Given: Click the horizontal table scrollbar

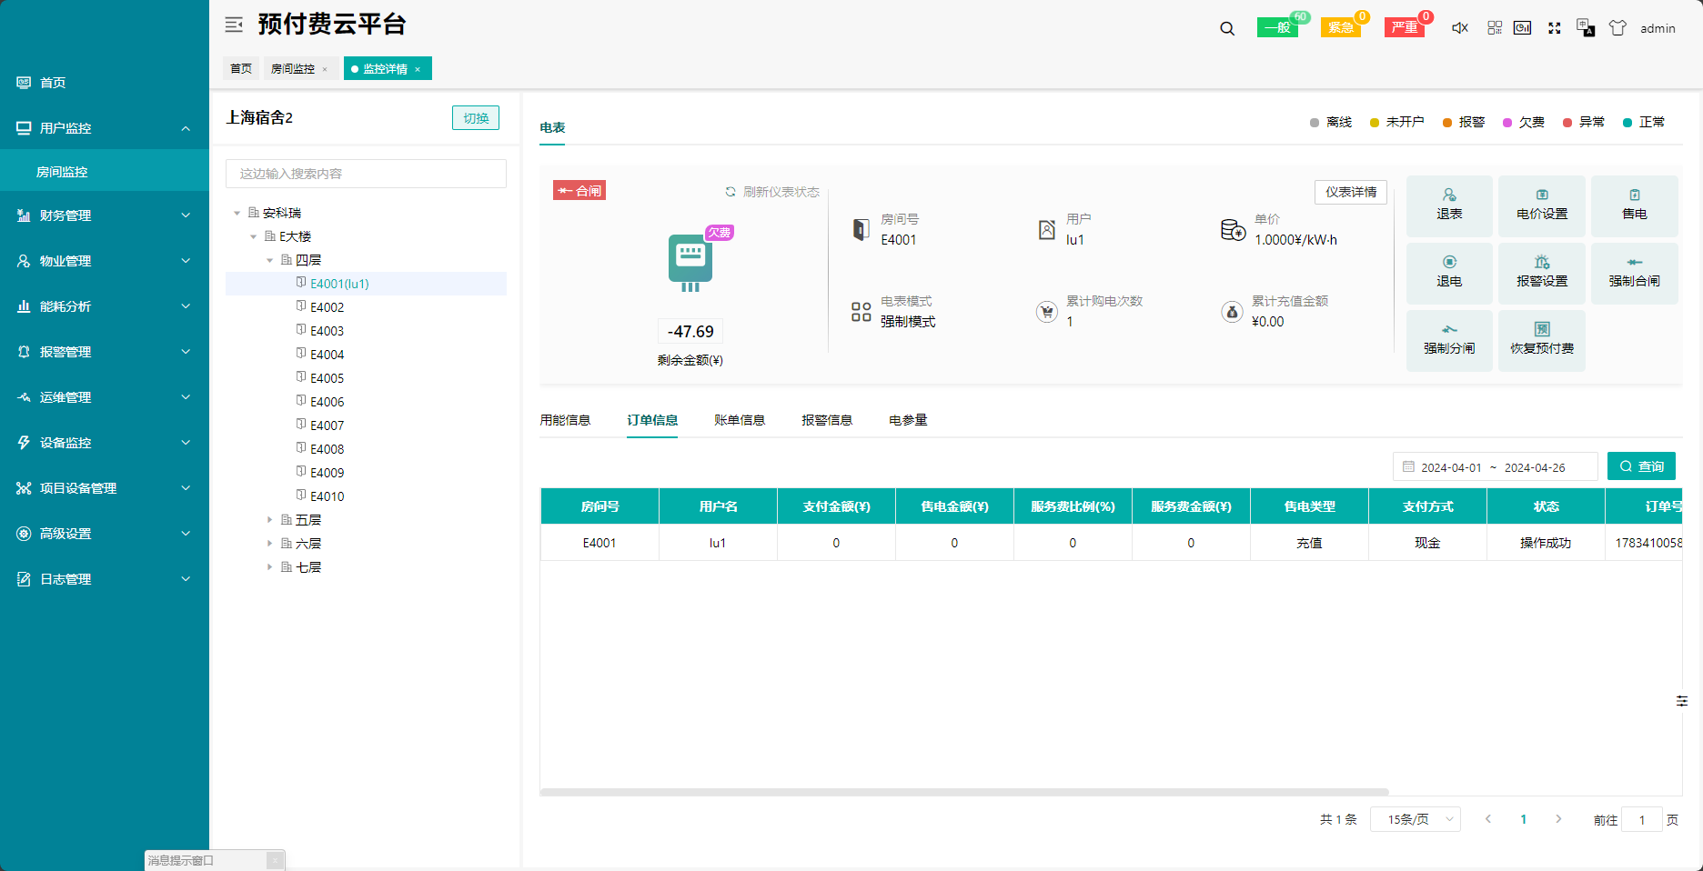Looking at the screenshot, I should pos(964,792).
